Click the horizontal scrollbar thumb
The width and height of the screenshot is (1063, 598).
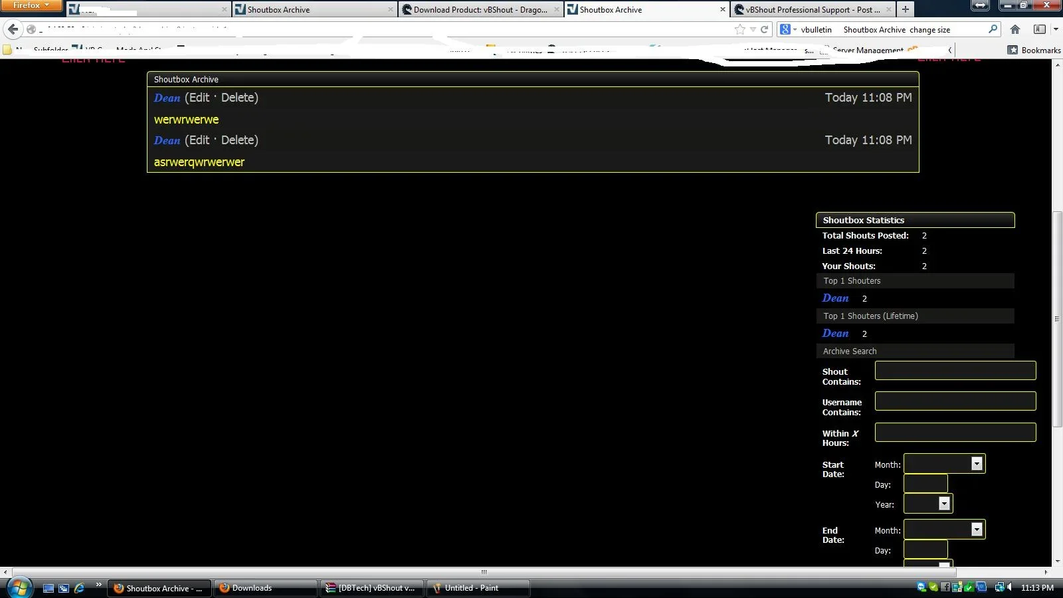click(484, 572)
